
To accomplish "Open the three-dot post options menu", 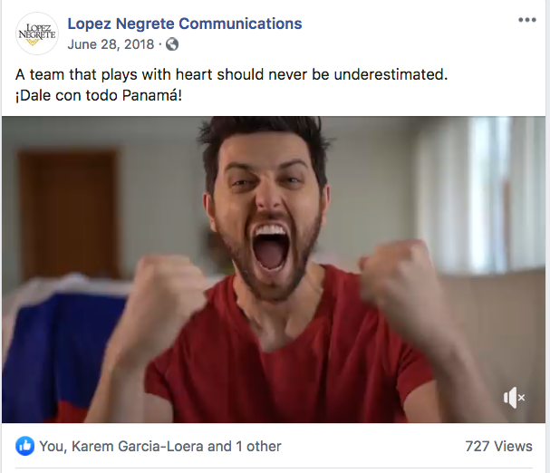I will [527, 20].
